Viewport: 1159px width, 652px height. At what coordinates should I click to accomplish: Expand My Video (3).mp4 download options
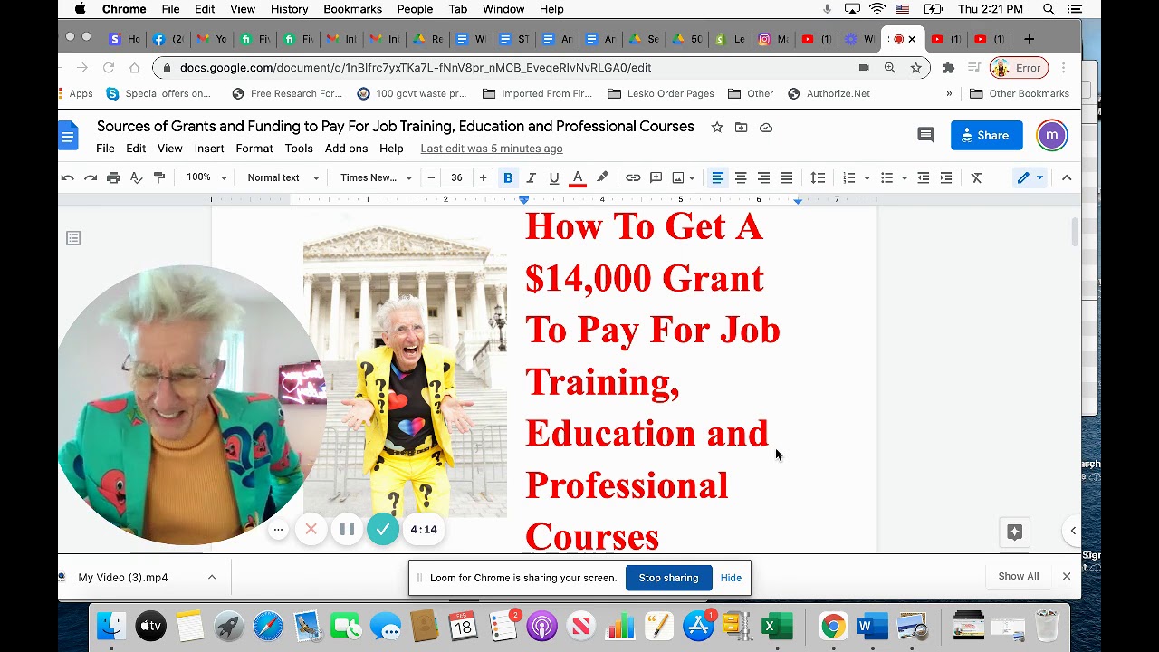pos(211,577)
